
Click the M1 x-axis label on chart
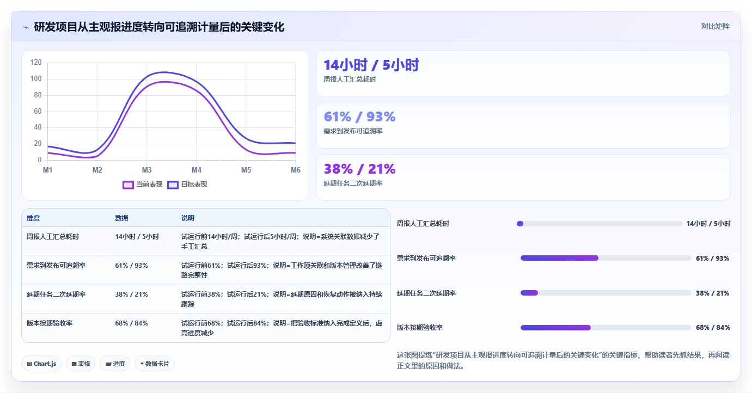(48, 170)
